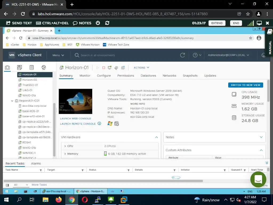Open Firefox from the outer taskbar
This screenshot has height=205, width=273.
59,200
